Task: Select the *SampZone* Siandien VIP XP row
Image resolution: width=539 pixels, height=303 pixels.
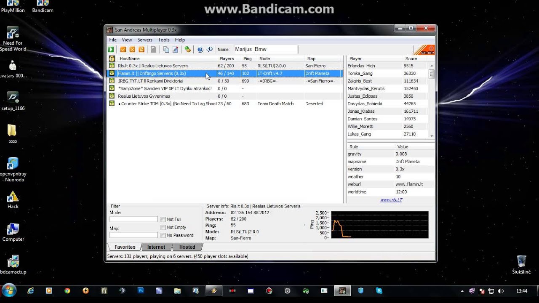Action: click(226, 89)
